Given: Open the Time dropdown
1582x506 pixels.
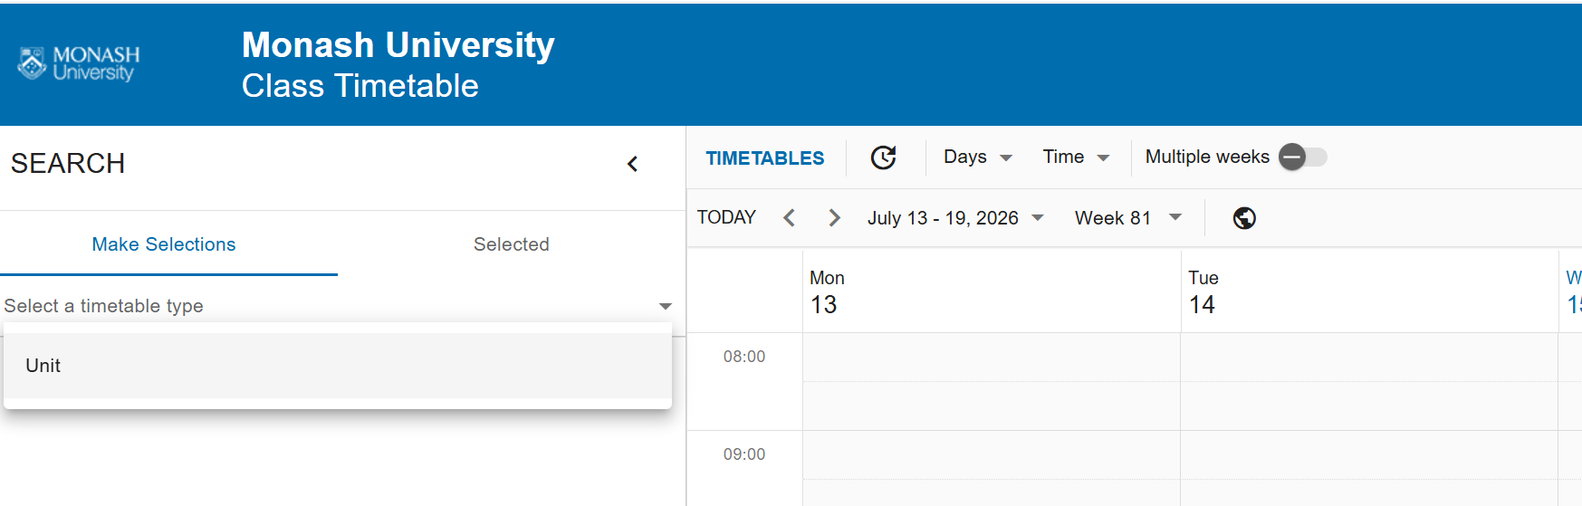Looking at the screenshot, I should coord(1076,157).
